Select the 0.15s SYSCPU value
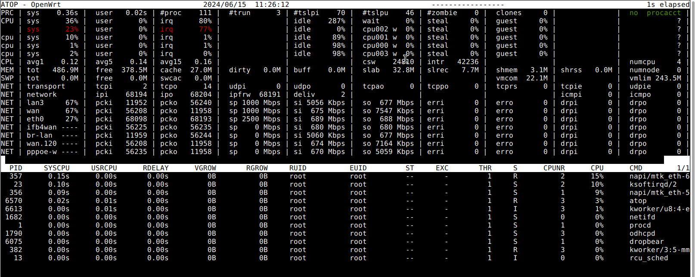Image resolution: width=695 pixels, height=277 pixels. 59,176
